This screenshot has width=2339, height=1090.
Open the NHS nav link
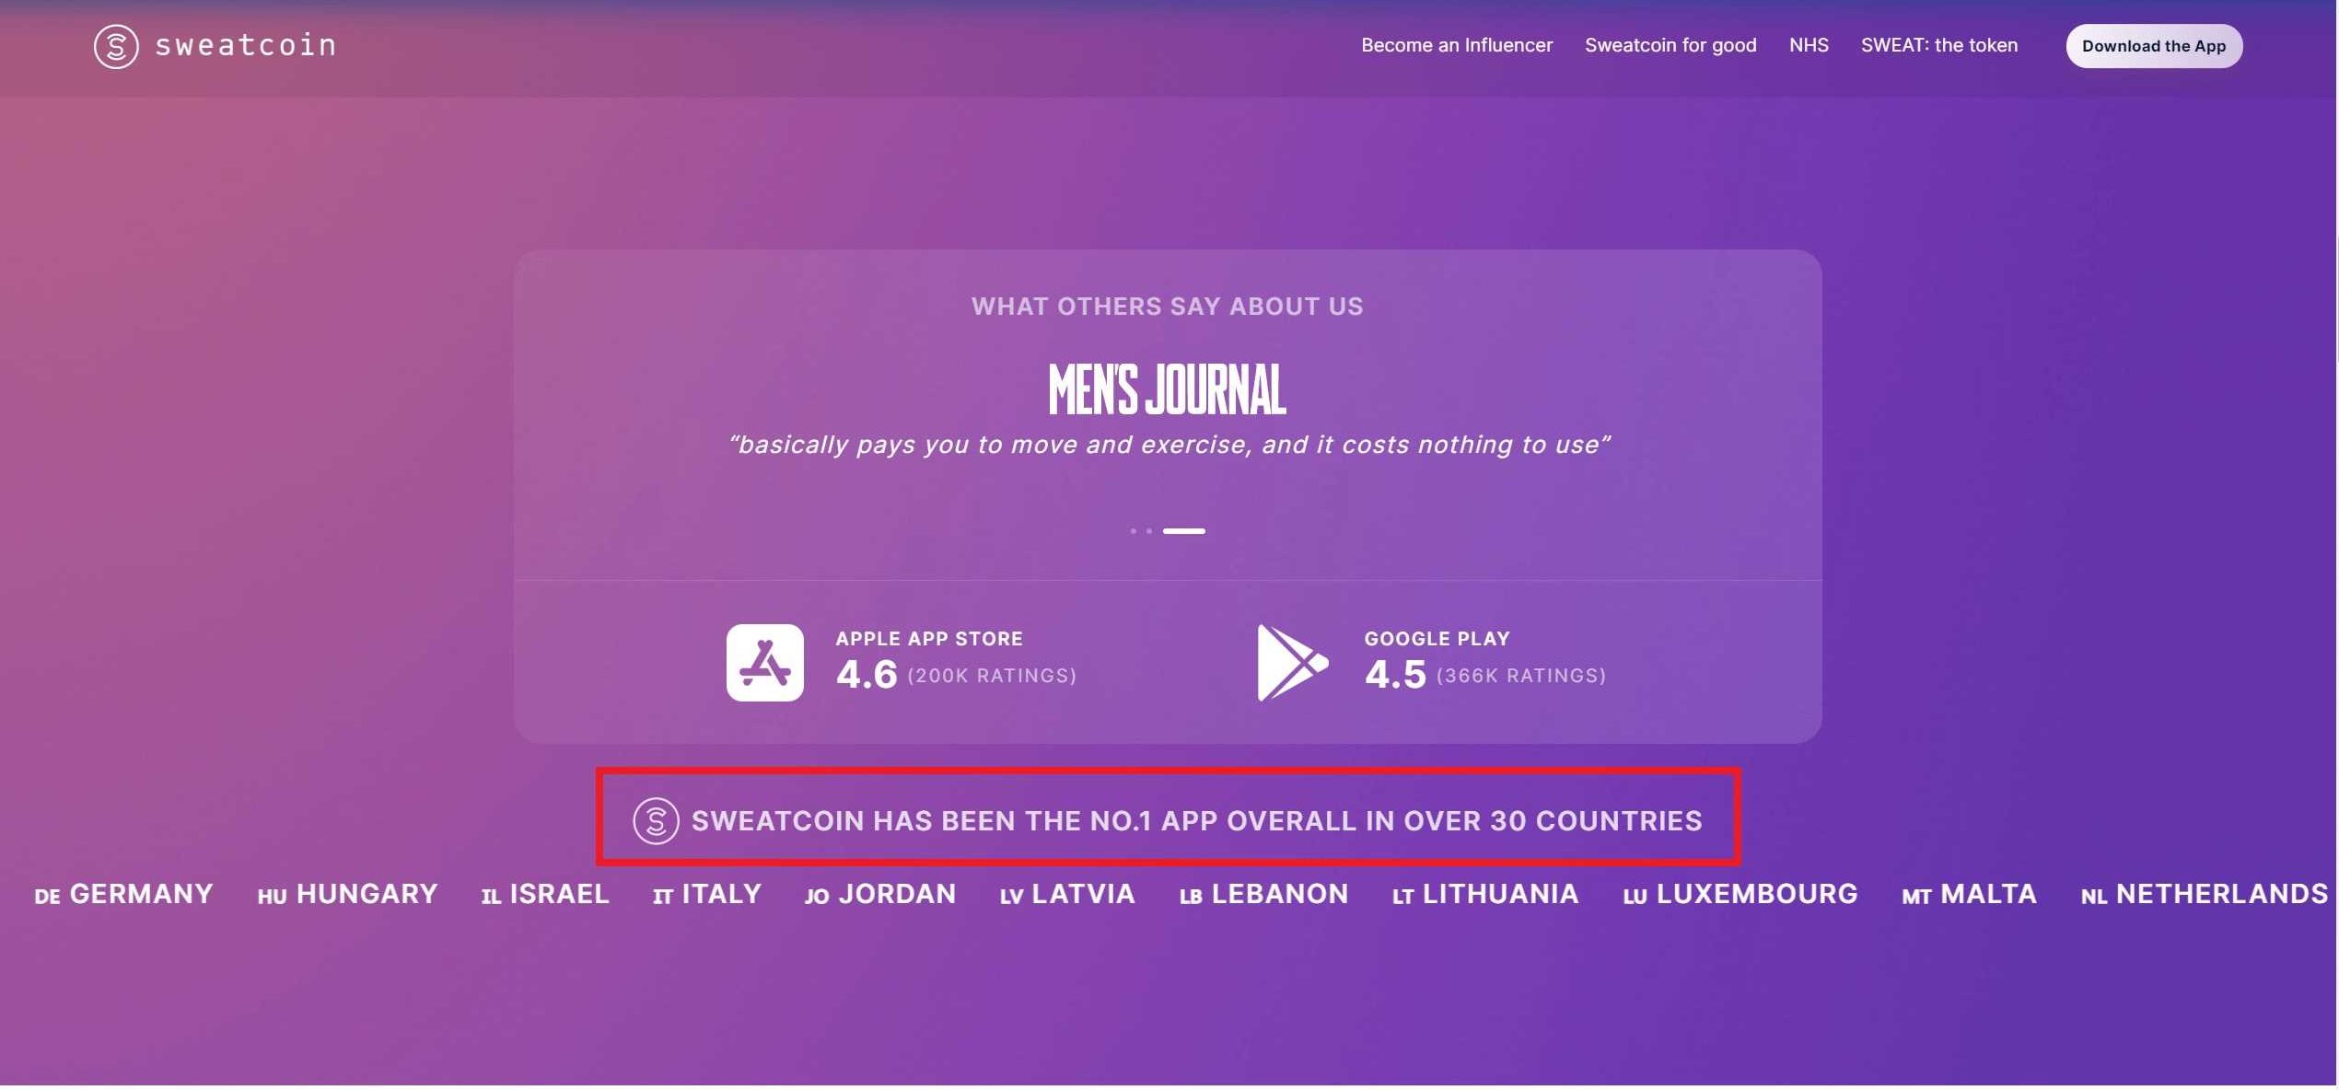coord(1809,45)
